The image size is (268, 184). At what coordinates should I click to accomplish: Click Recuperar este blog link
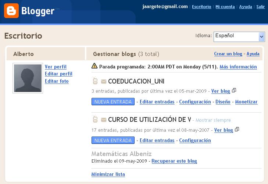174,161
